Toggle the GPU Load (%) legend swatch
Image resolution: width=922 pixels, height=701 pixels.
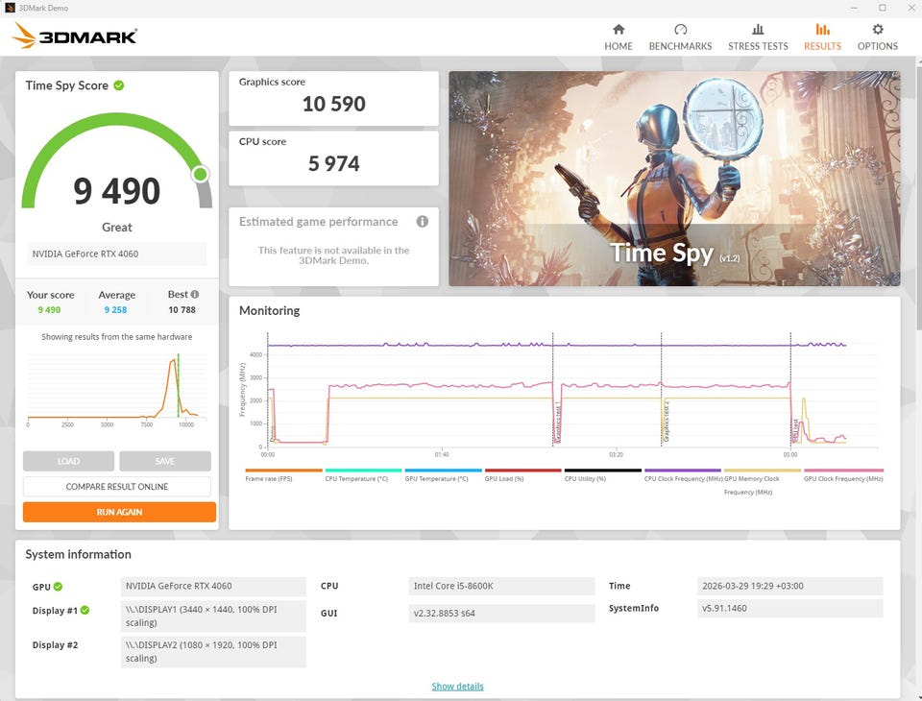[522, 471]
